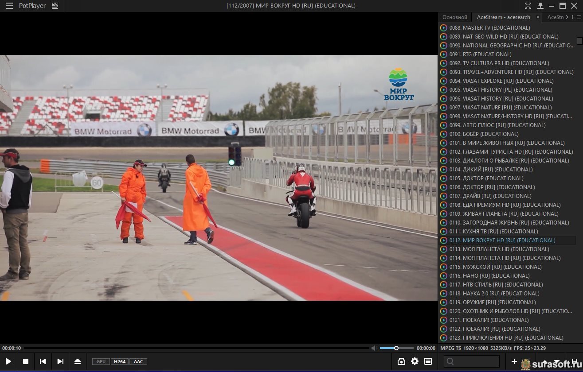Select 0101. В МИРЕ ЖИВОТНЫХ channel

pos(507,143)
